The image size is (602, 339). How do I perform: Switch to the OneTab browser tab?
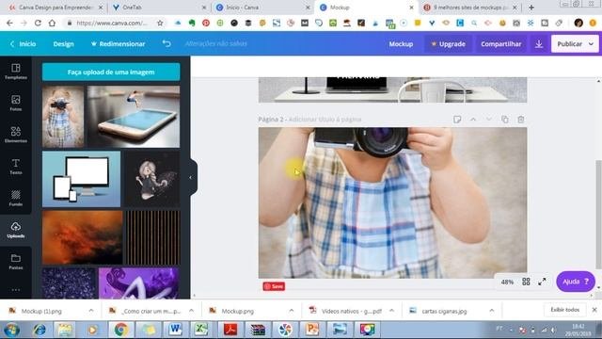(159, 8)
